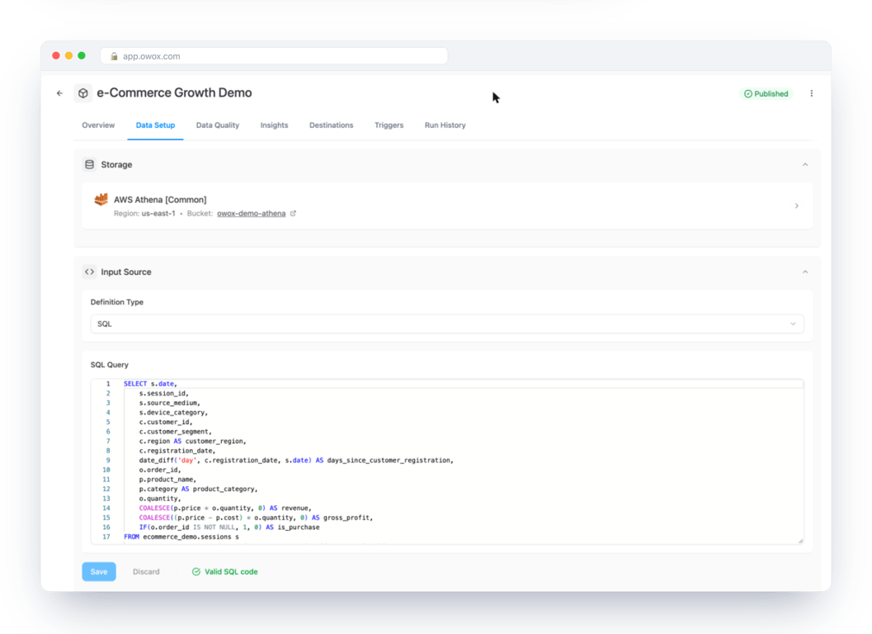
Task: Click the e-Commerce Growth Demo title
Action: [x=174, y=93]
